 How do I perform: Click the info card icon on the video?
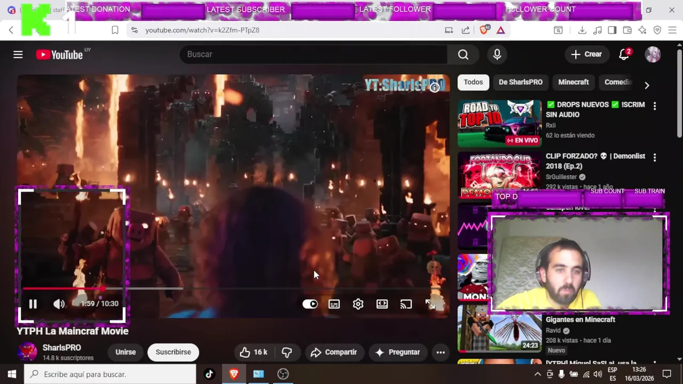point(435,87)
